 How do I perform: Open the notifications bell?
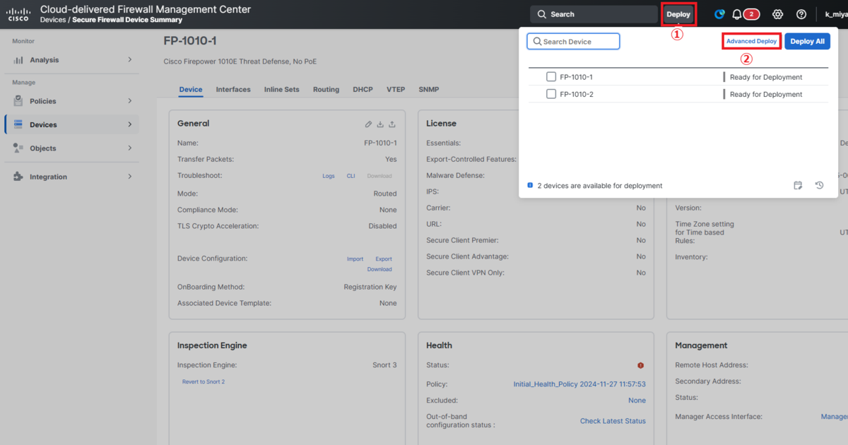[x=737, y=14]
